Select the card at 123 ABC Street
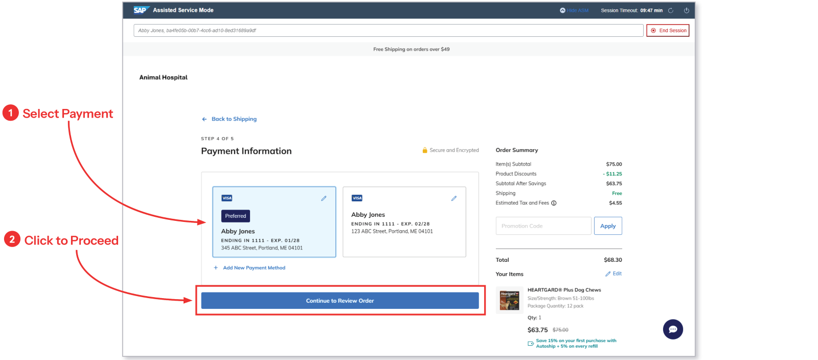818x360 pixels. click(x=404, y=222)
